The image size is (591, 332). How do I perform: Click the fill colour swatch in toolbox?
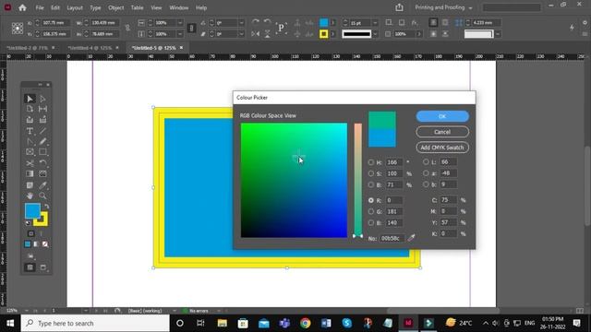pos(32,210)
